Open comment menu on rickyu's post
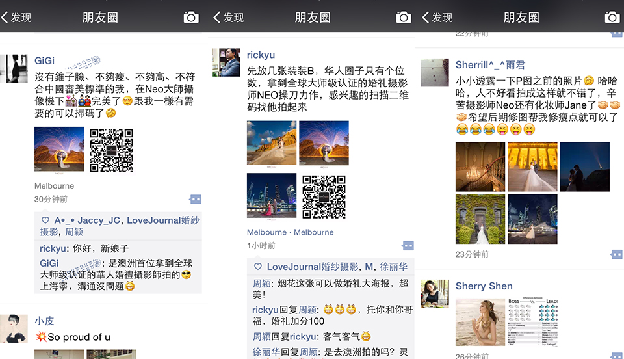The image size is (624, 359). coord(408,246)
